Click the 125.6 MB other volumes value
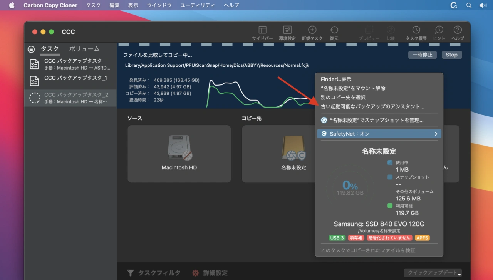The image size is (493, 280). (x=408, y=199)
